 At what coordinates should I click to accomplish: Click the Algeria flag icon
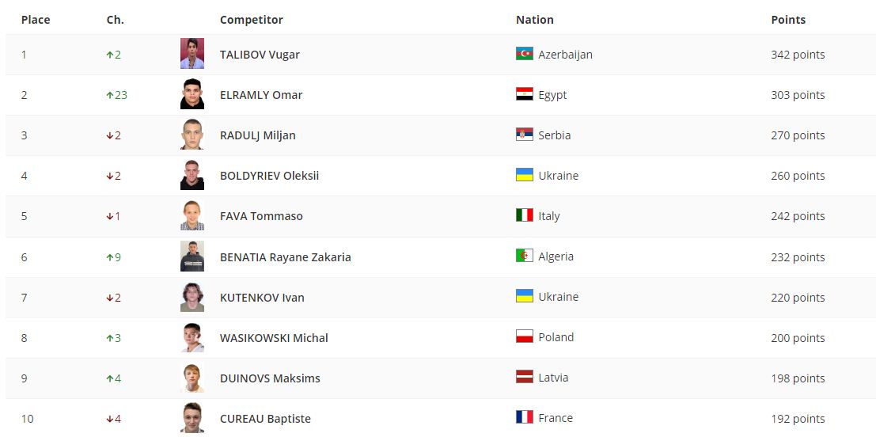click(x=524, y=256)
